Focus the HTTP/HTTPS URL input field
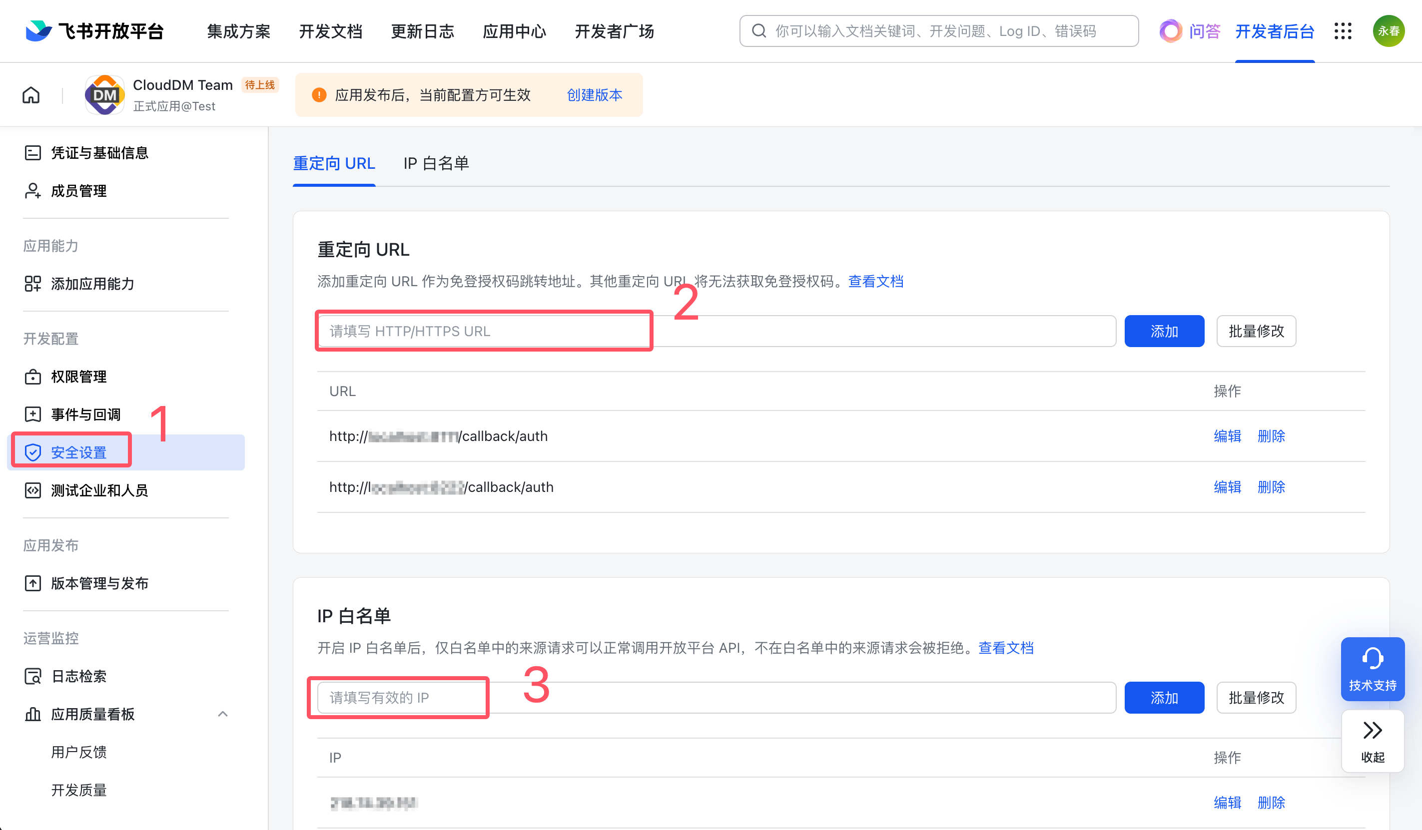This screenshot has height=830, width=1422. point(715,331)
